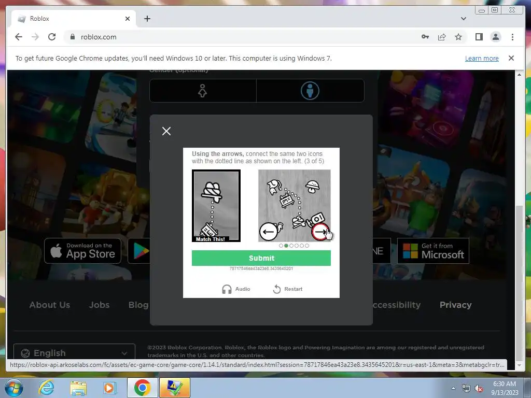Screen dimensions: 531x398
Task: Open the Learn more link
Action: pos(482,58)
